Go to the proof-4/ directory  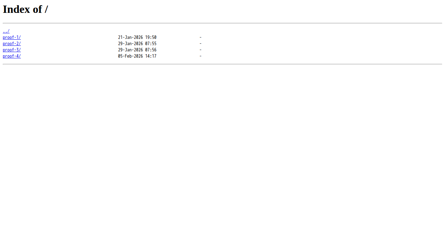[12, 56]
